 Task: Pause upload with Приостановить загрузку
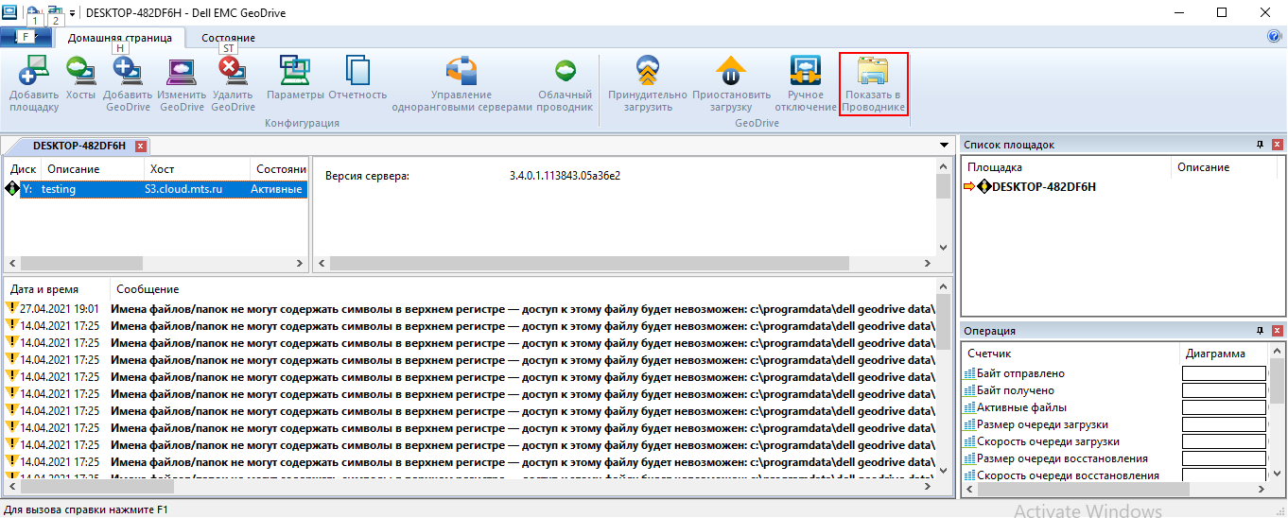coord(731,72)
